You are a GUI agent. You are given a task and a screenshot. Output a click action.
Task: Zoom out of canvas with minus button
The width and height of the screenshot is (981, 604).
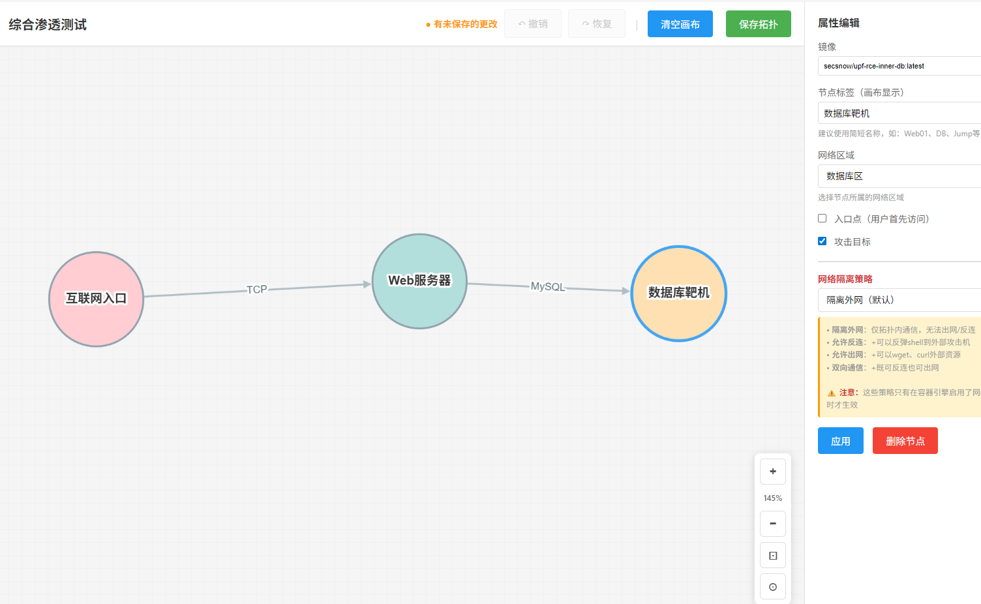pyautogui.click(x=772, y=524)
